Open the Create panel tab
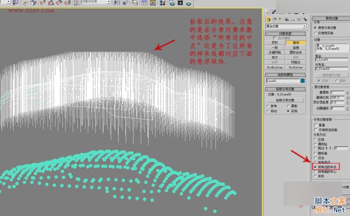This screenshot has width=350, height=216. pyautogui.click(x=267, y=12)
